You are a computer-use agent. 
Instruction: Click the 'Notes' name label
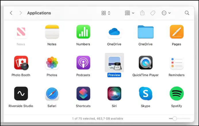point(52,44)
